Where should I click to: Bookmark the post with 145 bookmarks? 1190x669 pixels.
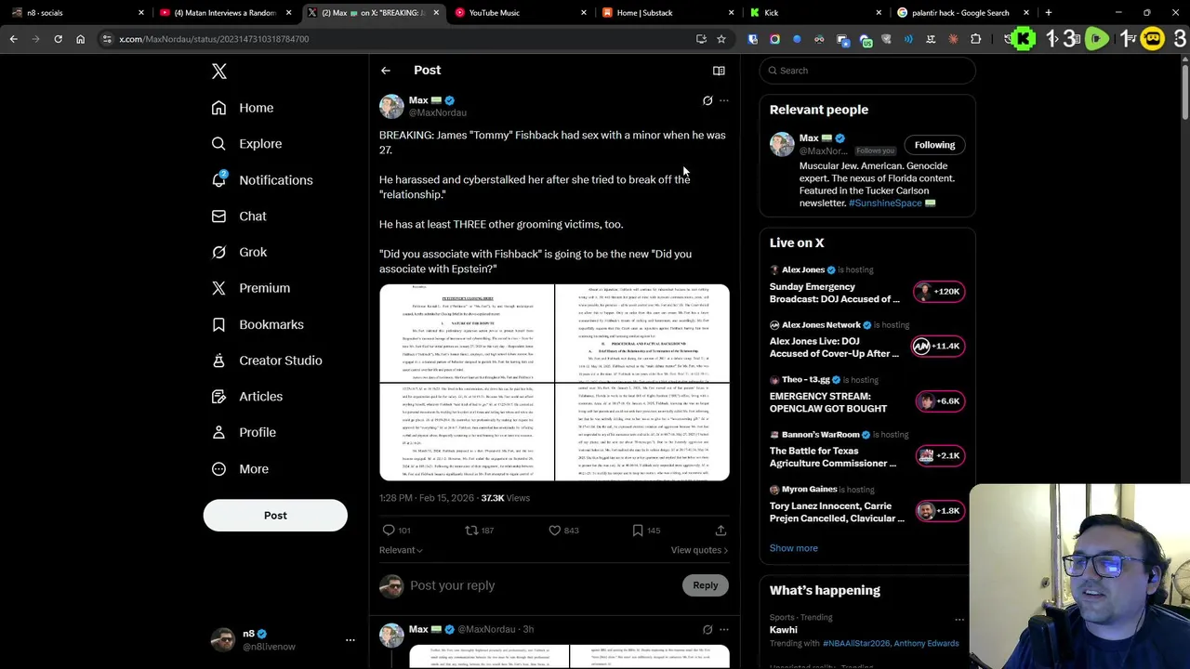click(x=638, y=531)
